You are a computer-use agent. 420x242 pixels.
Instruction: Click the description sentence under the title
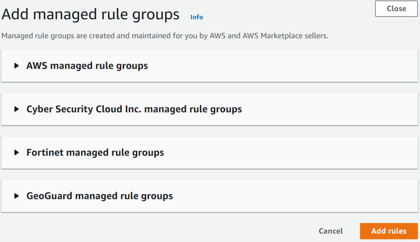coord(165,36)
